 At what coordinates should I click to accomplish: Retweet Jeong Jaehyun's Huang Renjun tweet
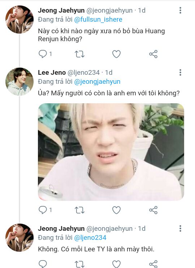point(79,54)
